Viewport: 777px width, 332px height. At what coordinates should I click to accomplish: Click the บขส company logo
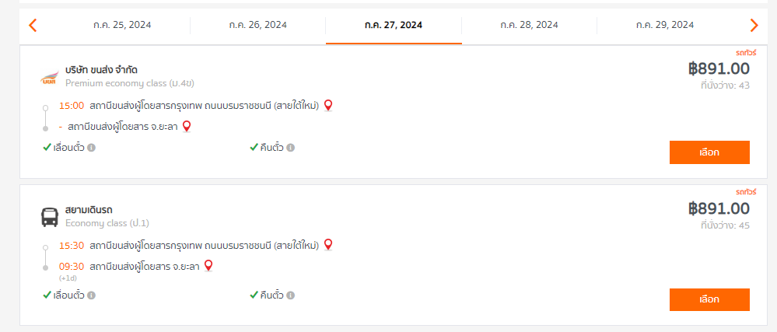tap(50, 79)
